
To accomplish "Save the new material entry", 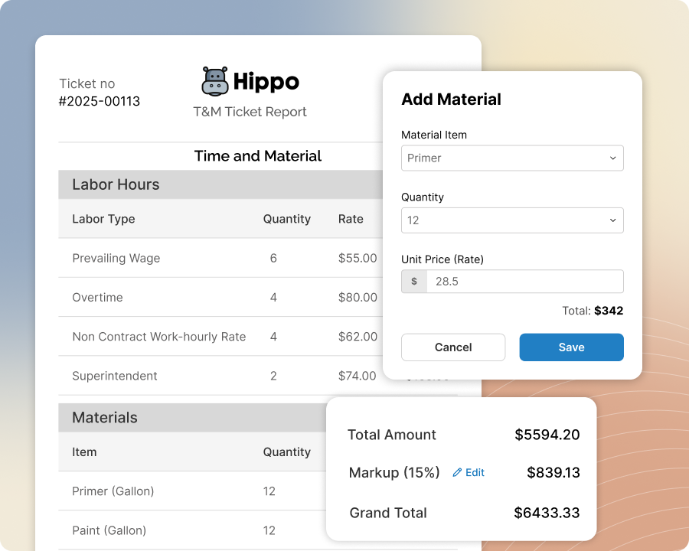I will (571, 347).
